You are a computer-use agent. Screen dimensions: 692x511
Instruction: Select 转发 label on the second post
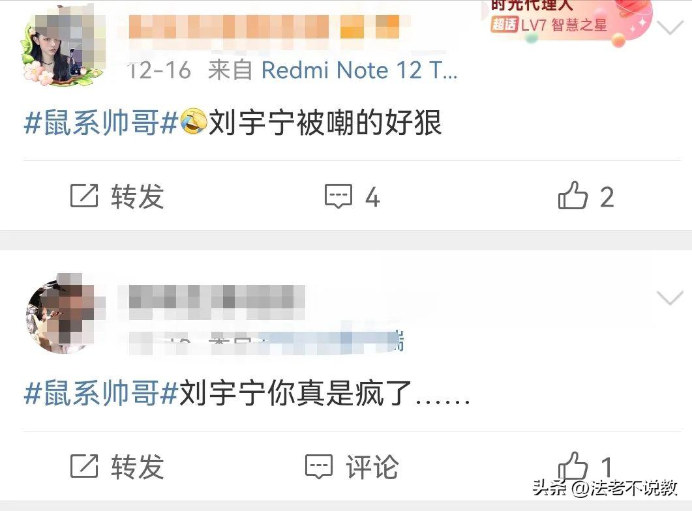[x=138, y=467]
